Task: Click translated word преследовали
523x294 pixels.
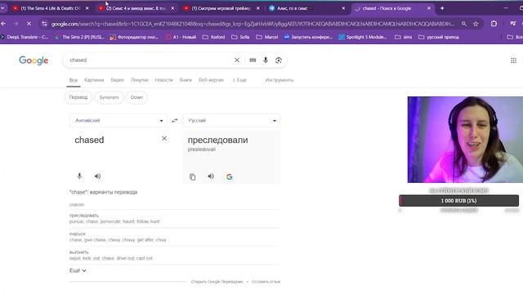Action: pyautogui.click(x=218, y=140)
